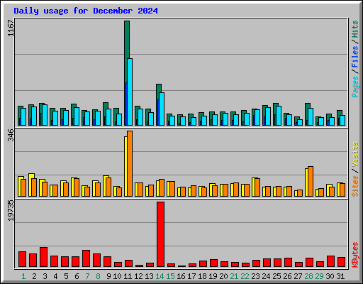Image resolution: width=363 pixels, height=284 pixels.
Task: Click day label 30 on the x-axis
Action: (330, 276)
